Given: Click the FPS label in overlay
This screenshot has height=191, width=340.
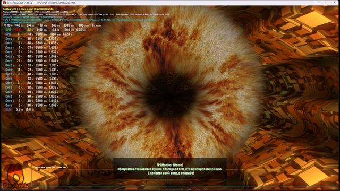Looking at the screenshot, I should 7,25.
